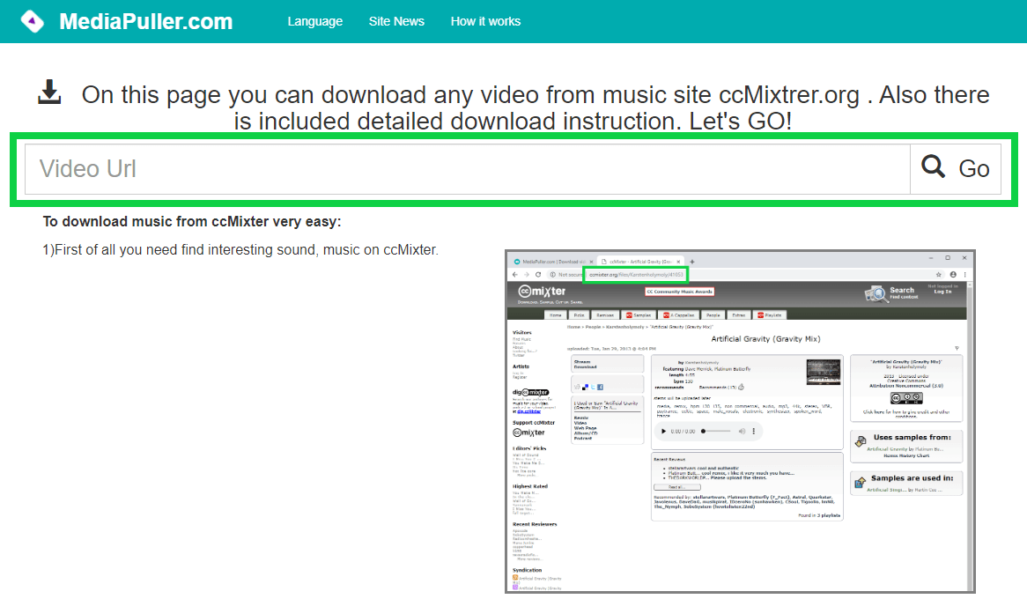Click the Artificial Gravity track thumbnail image
The width and height of the screenshot is (1027, 599).
[823, 372]
